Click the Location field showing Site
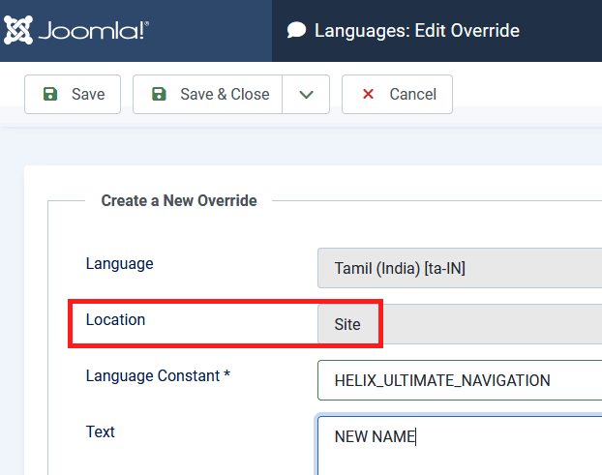602x475 pixels. [460, 324]
